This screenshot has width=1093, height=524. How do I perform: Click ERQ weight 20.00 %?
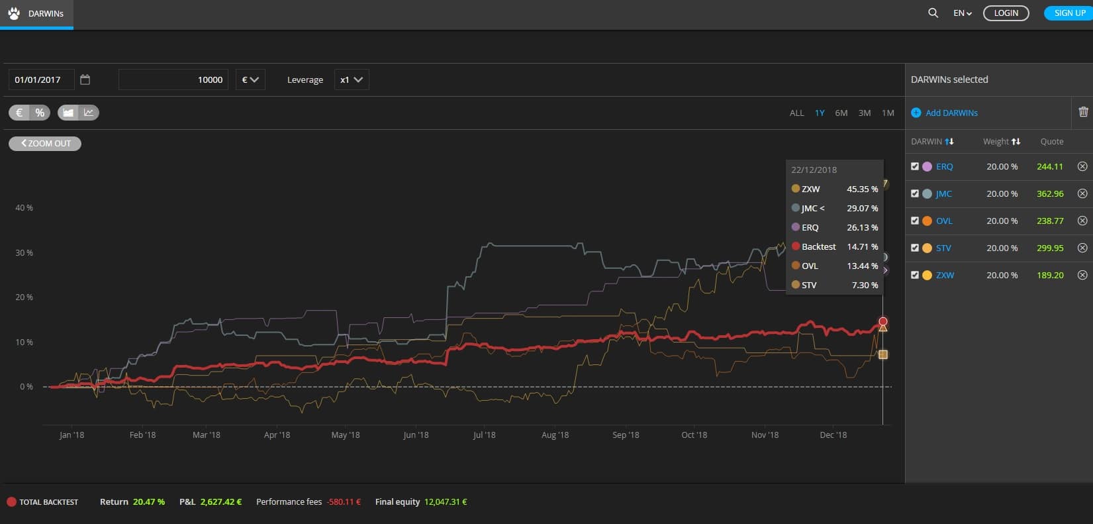1002,166
